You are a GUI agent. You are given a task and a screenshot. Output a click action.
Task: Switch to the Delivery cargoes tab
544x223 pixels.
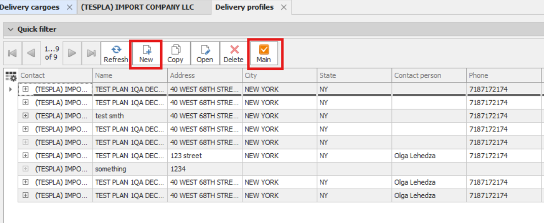[30, 7]
